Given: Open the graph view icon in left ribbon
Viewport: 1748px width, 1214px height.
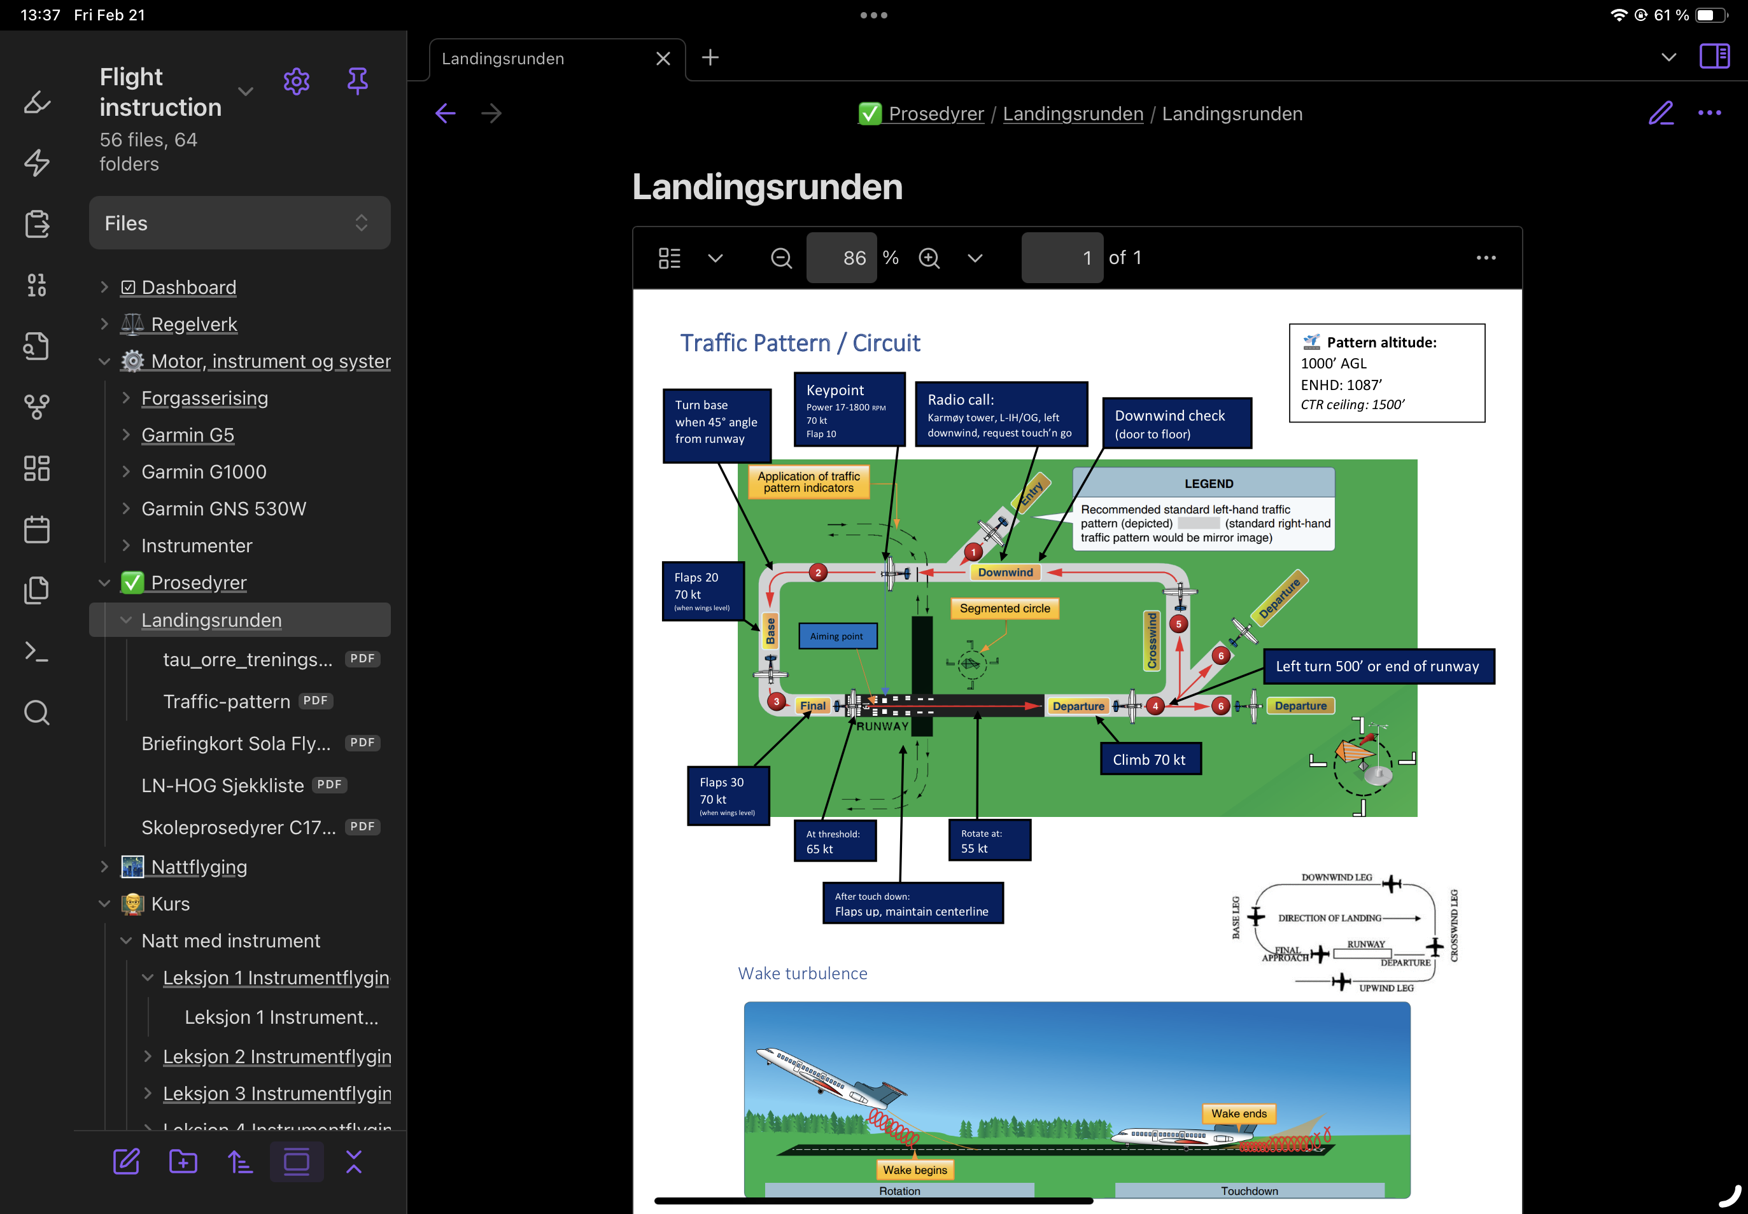Looking at the screenshot, I should click(x=36, y=407).
